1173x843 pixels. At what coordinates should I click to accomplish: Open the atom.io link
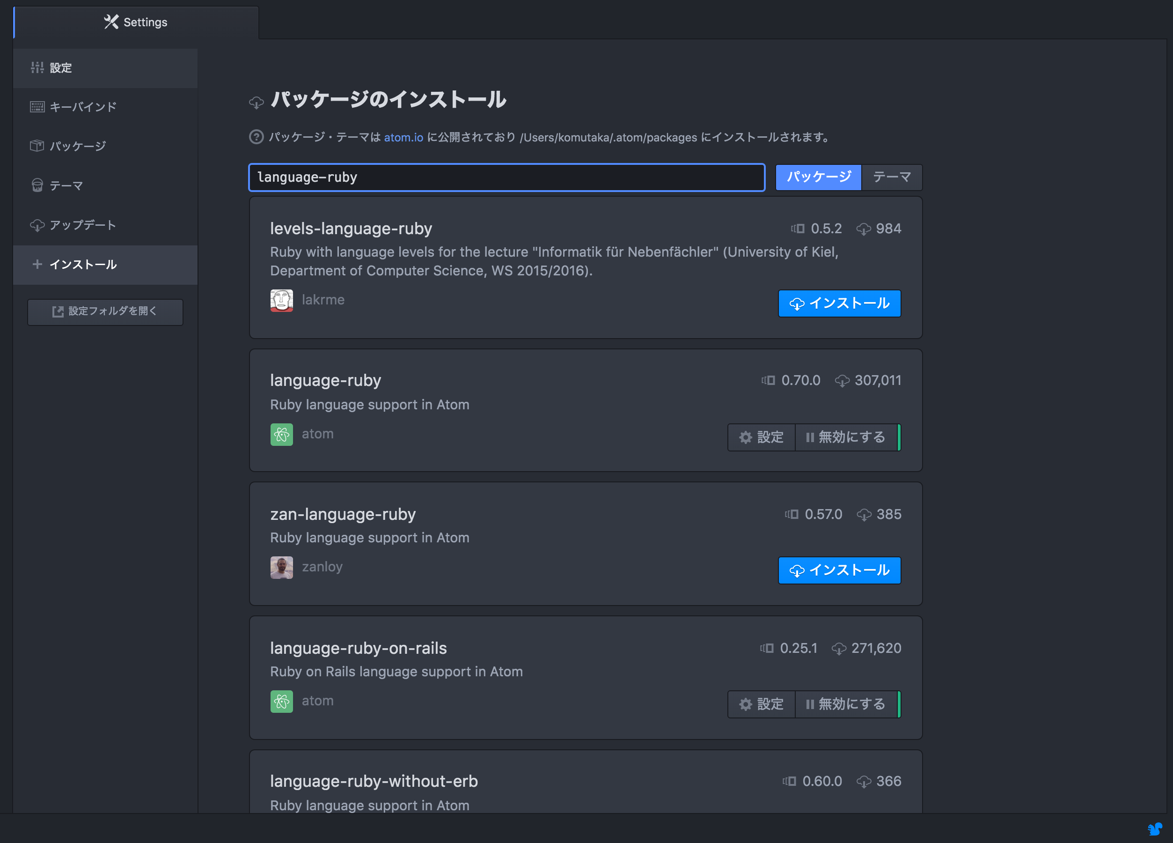403,138
